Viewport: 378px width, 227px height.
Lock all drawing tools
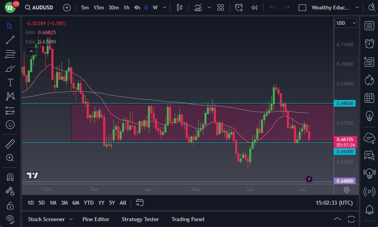(x=10, y=205)
